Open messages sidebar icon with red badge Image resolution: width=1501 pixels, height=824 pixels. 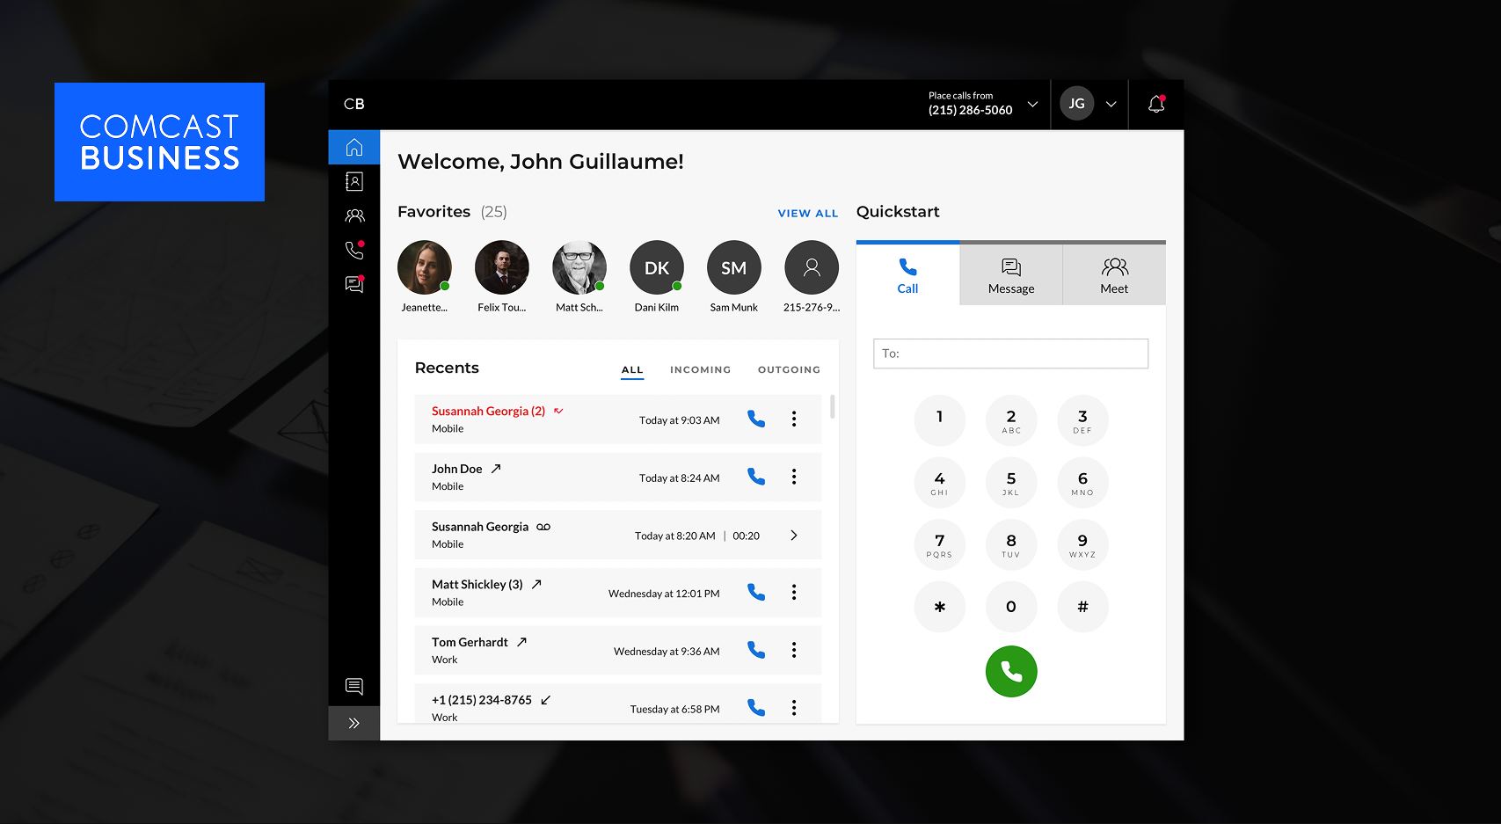[x=354, y=284]
